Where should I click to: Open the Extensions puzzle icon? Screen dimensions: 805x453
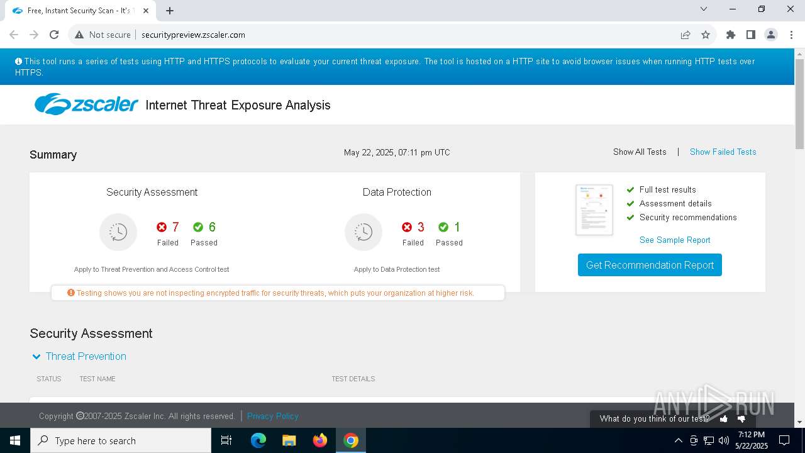pyautogui.click(x=731, y=35)
